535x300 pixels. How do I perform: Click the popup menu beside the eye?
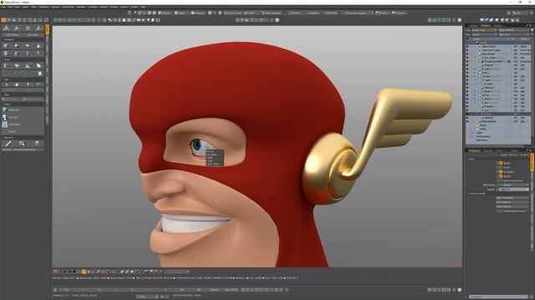click(215, 157)
